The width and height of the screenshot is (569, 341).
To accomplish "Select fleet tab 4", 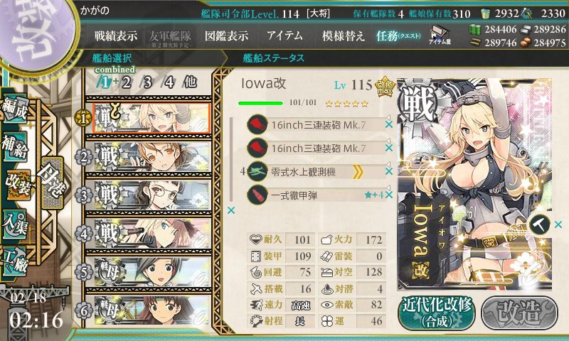I will (169, 82).
